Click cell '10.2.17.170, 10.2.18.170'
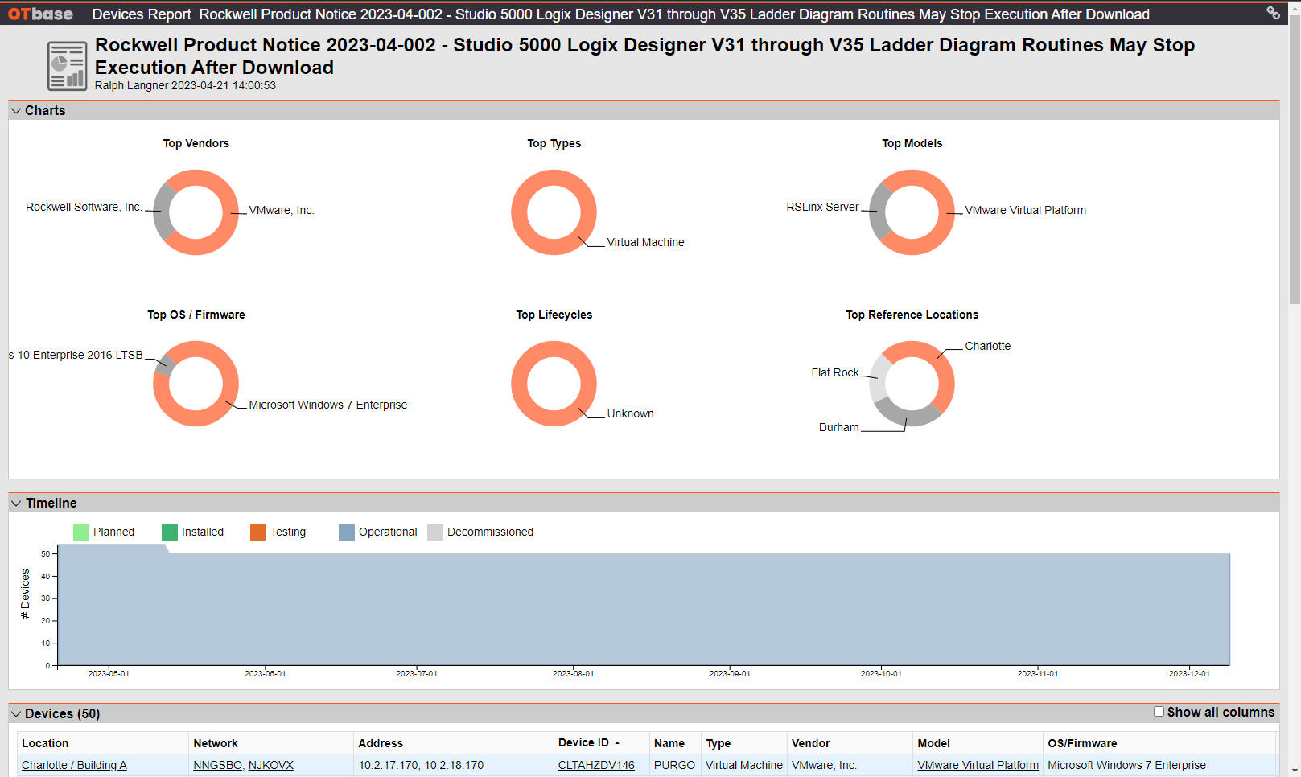 421,765
